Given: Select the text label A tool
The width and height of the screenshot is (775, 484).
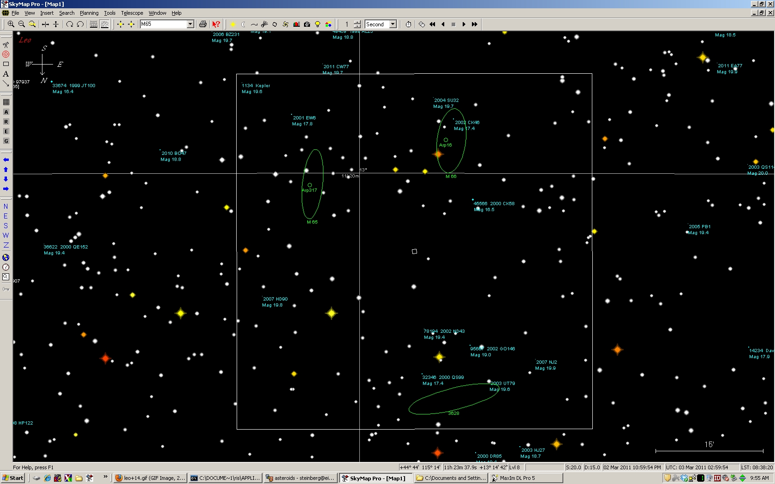Looking at the screenshot, I should click(6, 74).
